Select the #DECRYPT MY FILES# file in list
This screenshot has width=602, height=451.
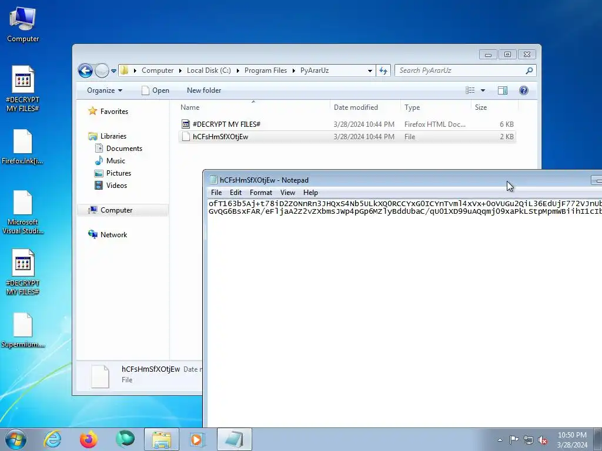(x=347, y=124)
